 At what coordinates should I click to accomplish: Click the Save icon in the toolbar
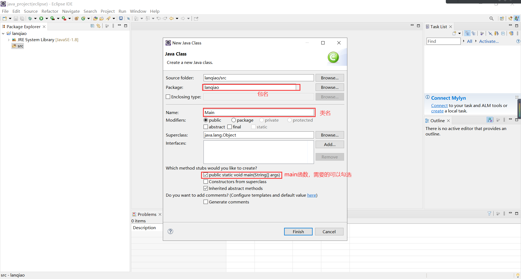(x=16, y=18)
